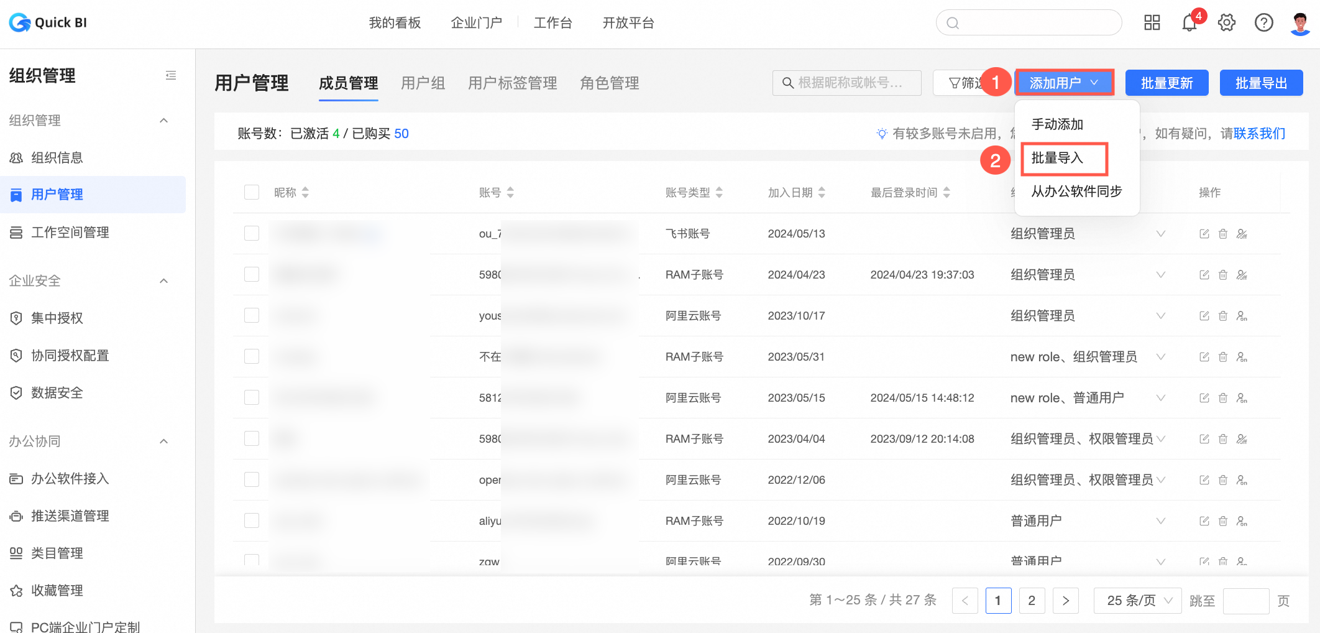Delete the user joined 2023/05/15
This screenshot has height=633, width=1320.
tap(1223, 398)
